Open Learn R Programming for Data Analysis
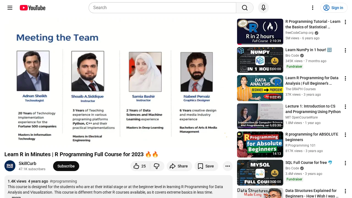 (312, 81)
